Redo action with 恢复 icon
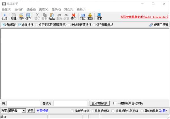Screen dimensions: 170x119 click(x=66, y=17)
